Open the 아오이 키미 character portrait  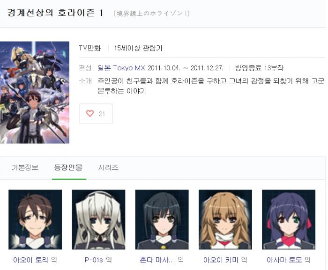(225, 219)
